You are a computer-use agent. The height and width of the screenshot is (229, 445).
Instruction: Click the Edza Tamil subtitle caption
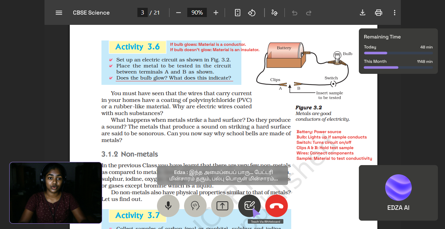[222, 175]
